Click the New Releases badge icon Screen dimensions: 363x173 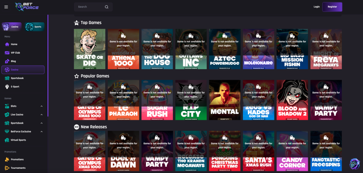77,127
